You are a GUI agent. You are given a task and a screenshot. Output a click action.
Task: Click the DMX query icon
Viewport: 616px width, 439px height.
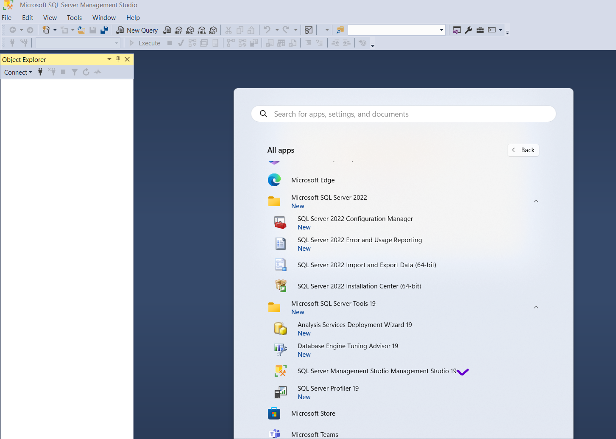[190, 30]
